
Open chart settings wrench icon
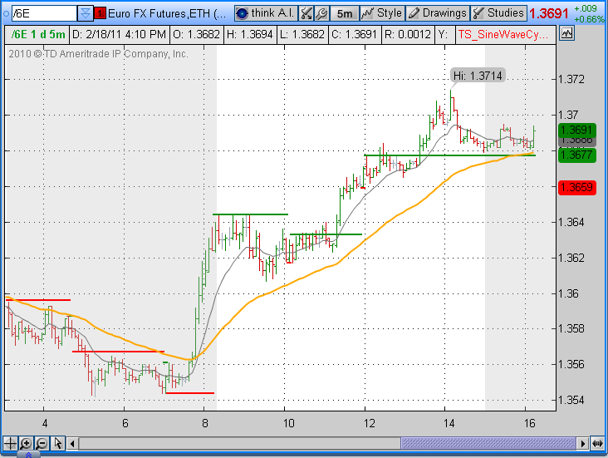click(x=321, y=13)
